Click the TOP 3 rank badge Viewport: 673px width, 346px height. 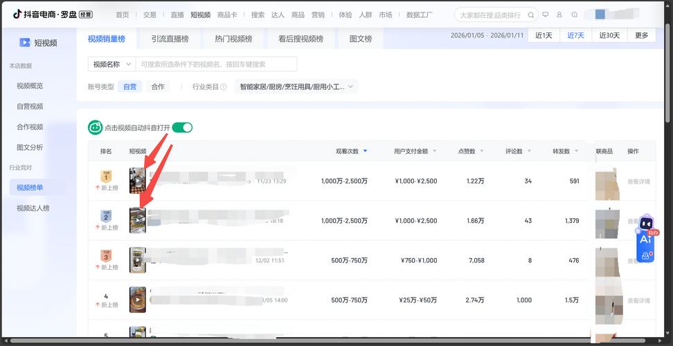click(x=106, y=255)
